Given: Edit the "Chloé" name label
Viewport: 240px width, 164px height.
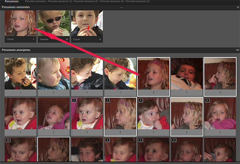Looking at the screenshot, I should [10, 39].
